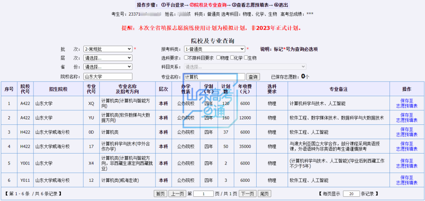Viewport: 425px width, 201px height.
Task: Click the 每页显示 records-per-page field
Action: (351, 194)
